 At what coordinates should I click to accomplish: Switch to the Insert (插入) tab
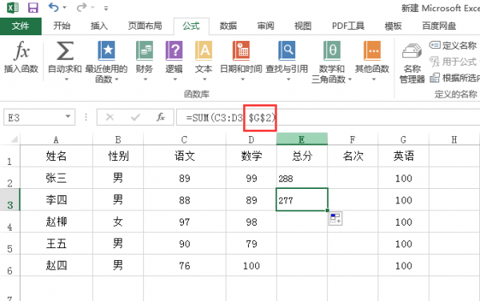pyautogui.click(x=99, y=26)
